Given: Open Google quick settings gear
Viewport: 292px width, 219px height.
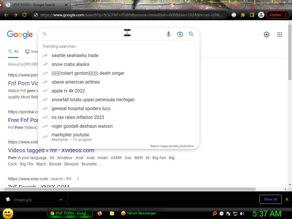Looking at the screenshot, I should click(x=267, y=35).
